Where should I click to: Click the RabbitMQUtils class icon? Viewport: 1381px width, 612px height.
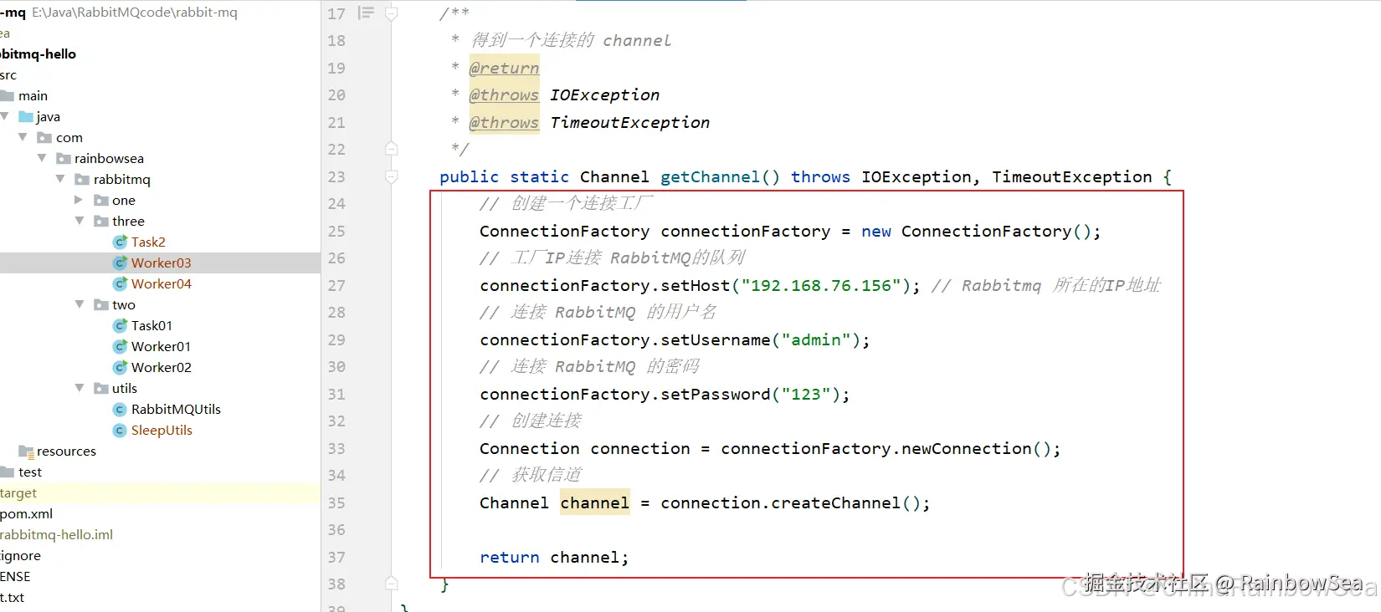point(120,409)
